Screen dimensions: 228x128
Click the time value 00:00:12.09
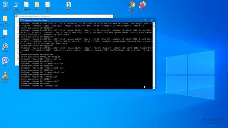(54, 57)
